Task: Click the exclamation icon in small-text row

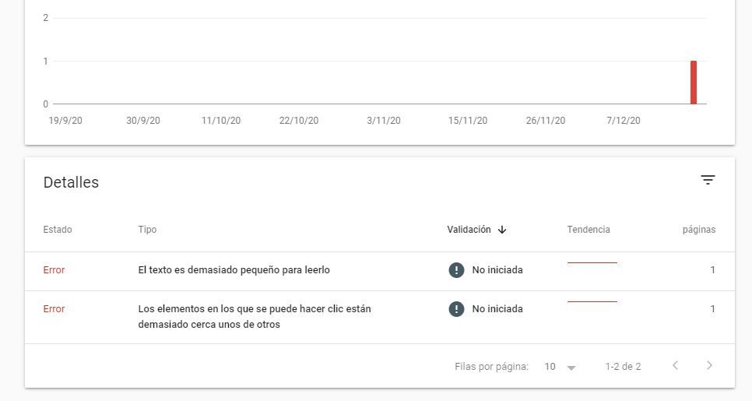Action: tap(456, 270)
